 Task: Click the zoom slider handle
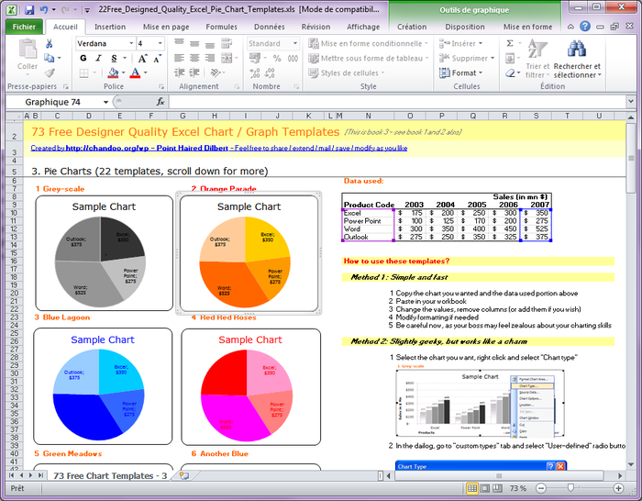click(570, 488)
